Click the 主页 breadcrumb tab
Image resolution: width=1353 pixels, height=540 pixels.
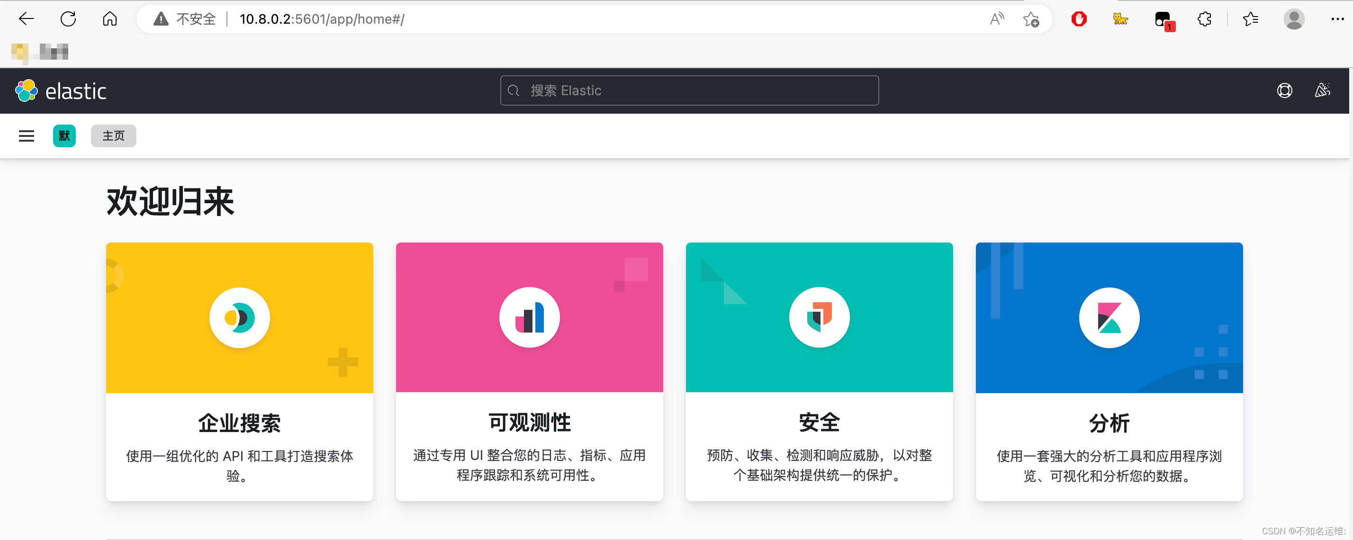click(x=113, y=136)
